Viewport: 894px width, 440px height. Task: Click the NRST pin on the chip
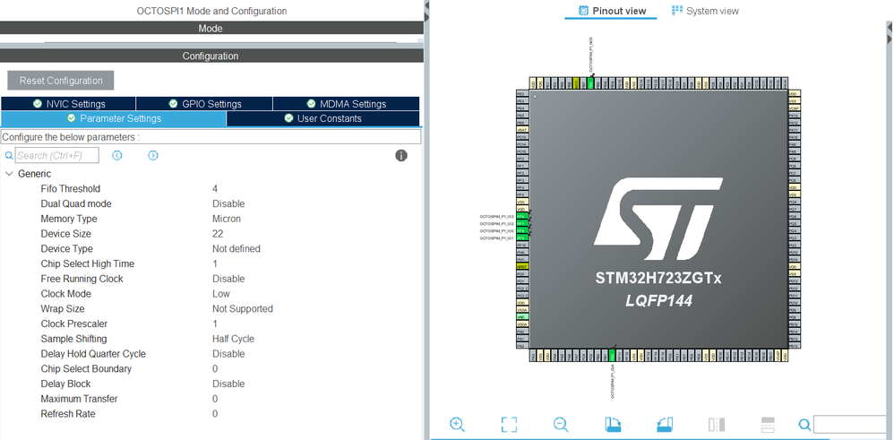(522, 266)
